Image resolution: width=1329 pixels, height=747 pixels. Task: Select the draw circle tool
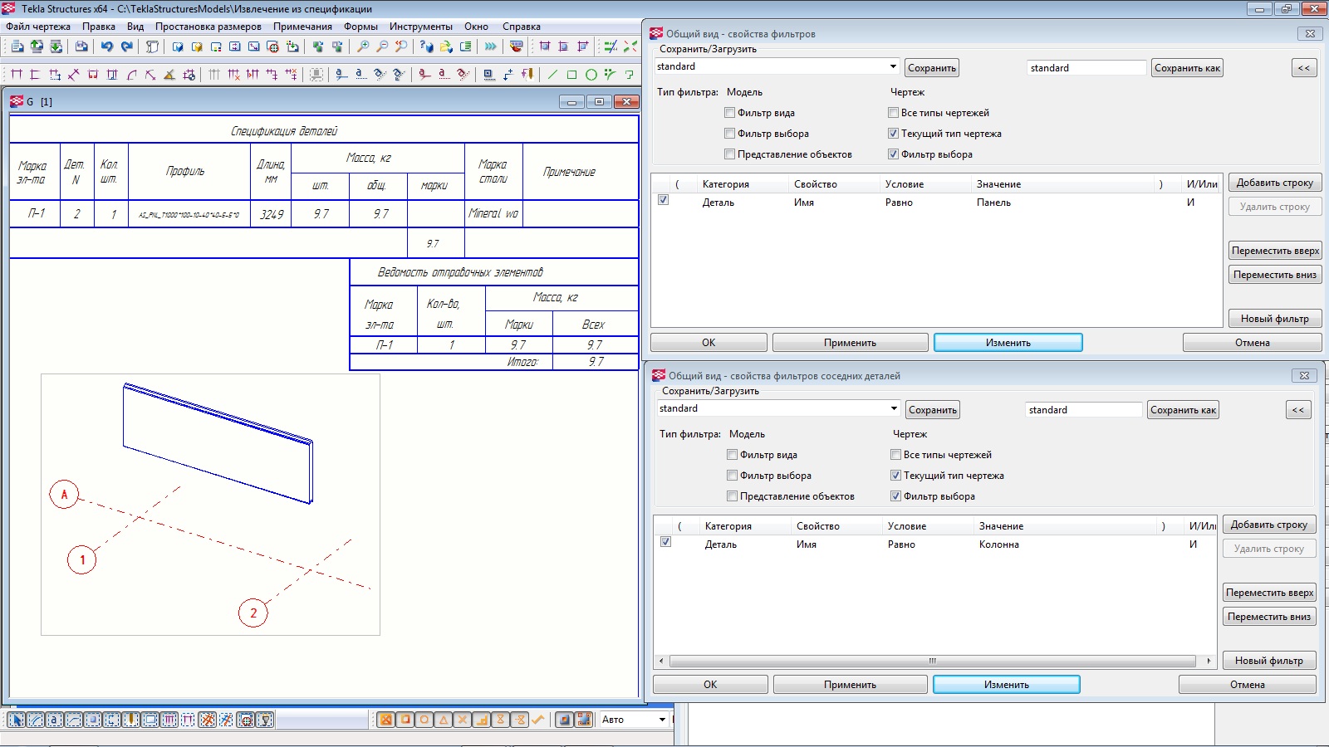coord(591,75)
